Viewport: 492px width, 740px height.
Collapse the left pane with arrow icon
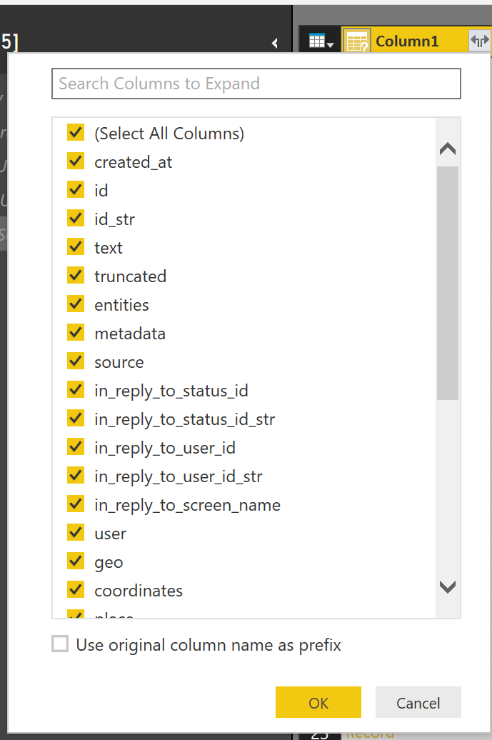[275, 44]
